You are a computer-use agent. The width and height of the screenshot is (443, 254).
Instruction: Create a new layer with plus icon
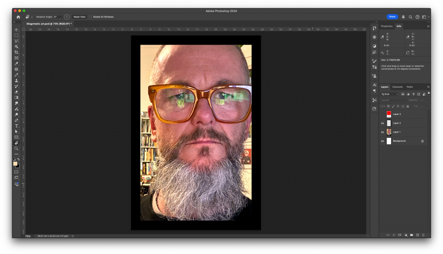(x=417, y=235)
